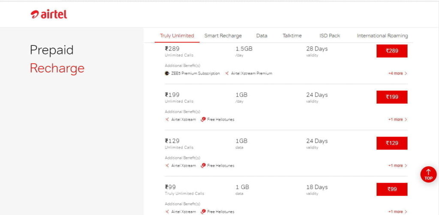Expand +1 more benefits for ₹199 plan
Screen dimensions: 439x215
(x=397, y=119)
